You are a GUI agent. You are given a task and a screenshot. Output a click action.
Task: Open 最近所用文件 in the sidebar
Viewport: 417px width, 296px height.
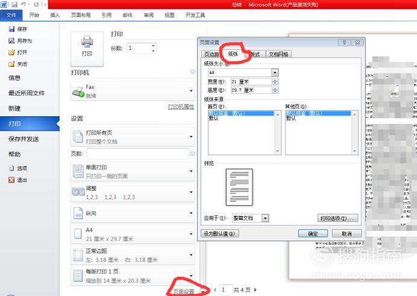tap(27, 93)
